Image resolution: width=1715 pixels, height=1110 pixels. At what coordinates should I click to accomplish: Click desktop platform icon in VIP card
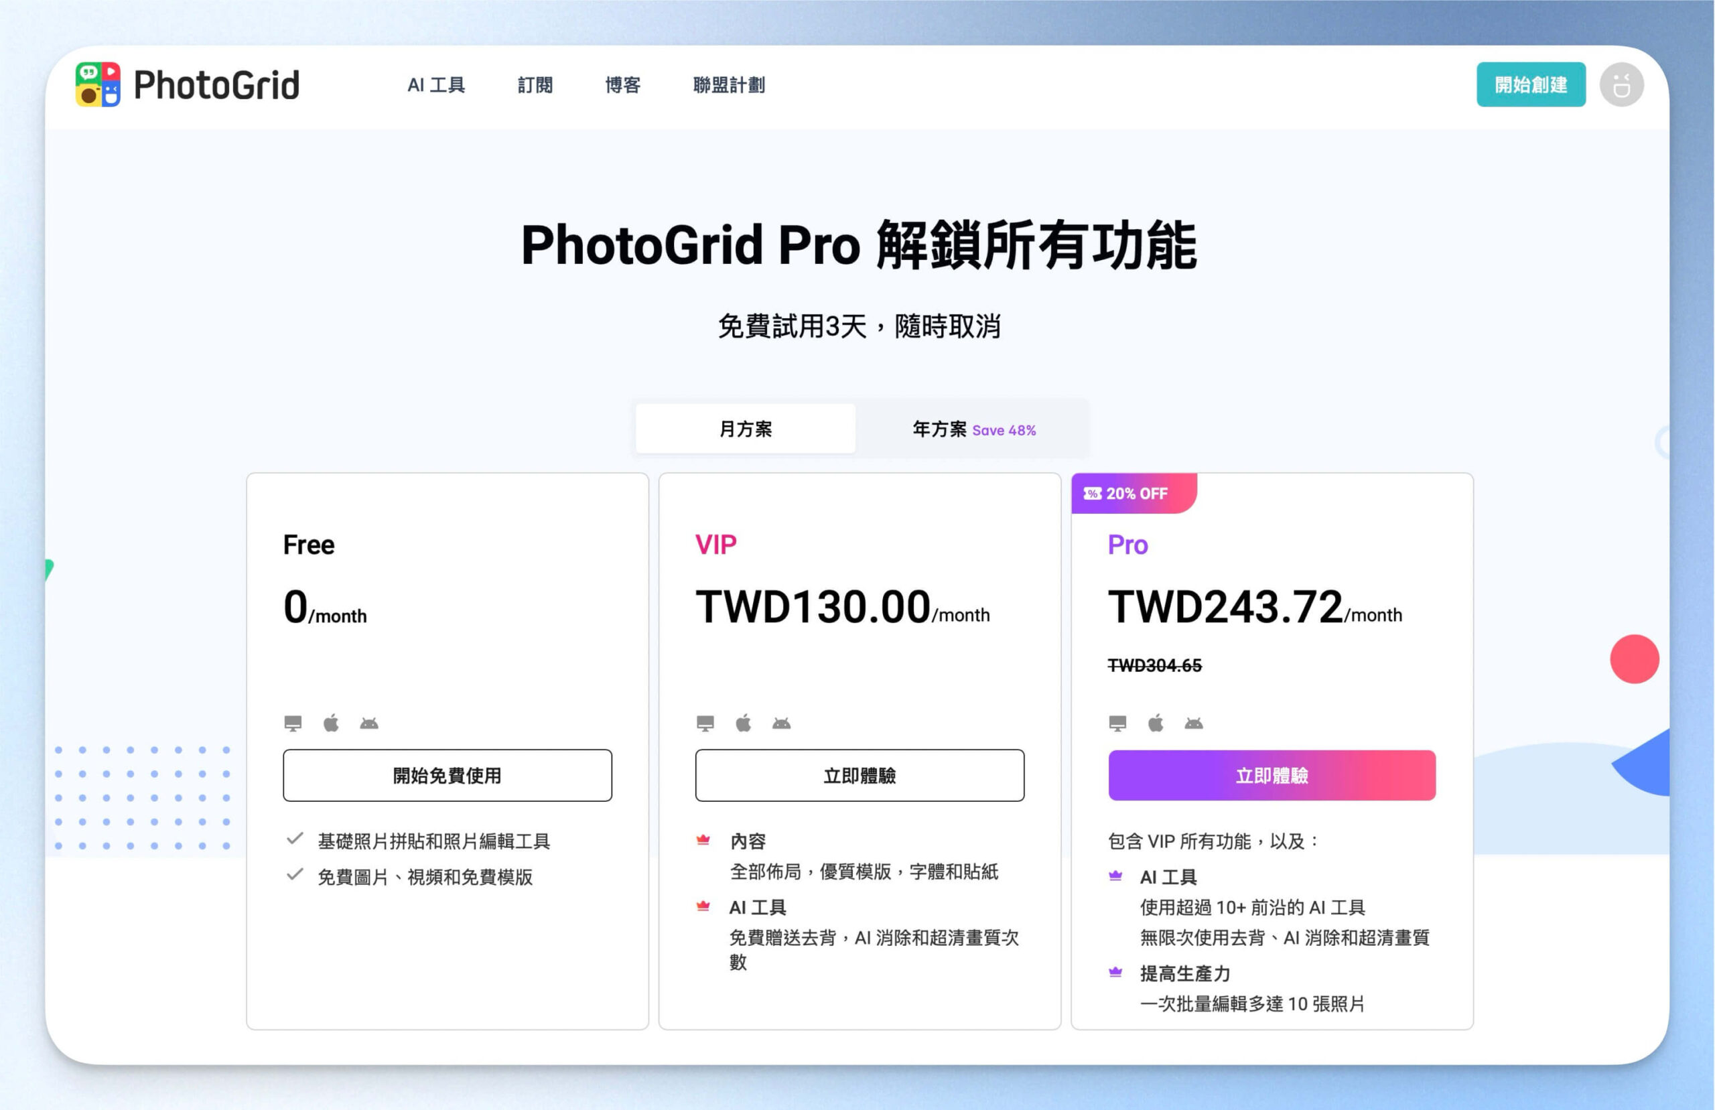pyautogui.click(x=705, y=723)
